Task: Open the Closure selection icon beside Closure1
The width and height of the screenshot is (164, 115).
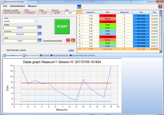Action: pos(39,34)
